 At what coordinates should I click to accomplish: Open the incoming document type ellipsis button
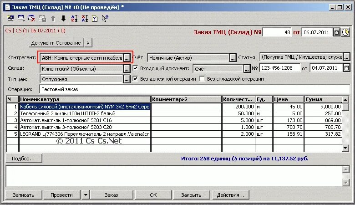247,69
